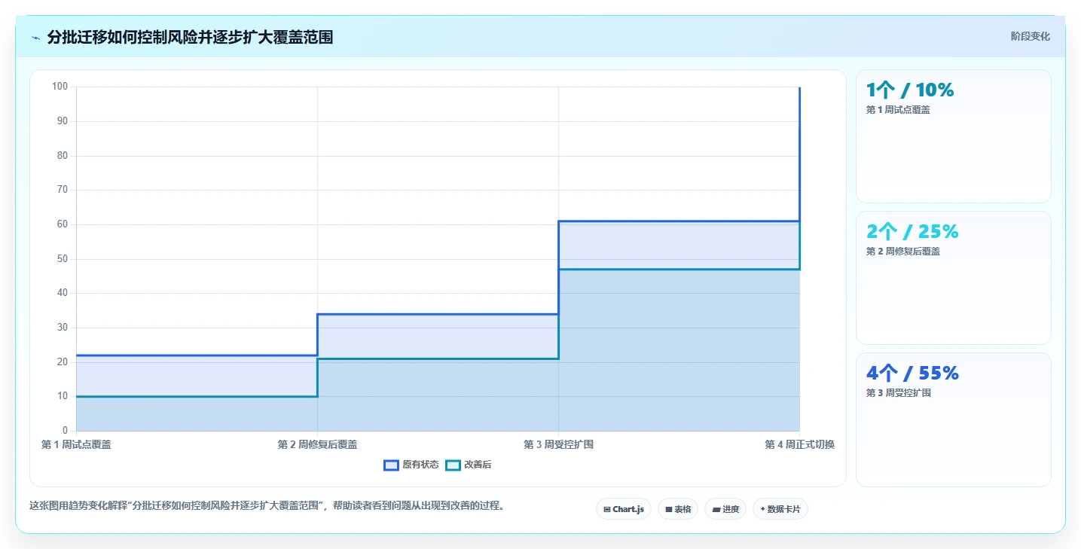The width and height of the screenshot is (1081, 549).
Task: Toggle the 改善后 legend color box
Action: tap(453, 465)
